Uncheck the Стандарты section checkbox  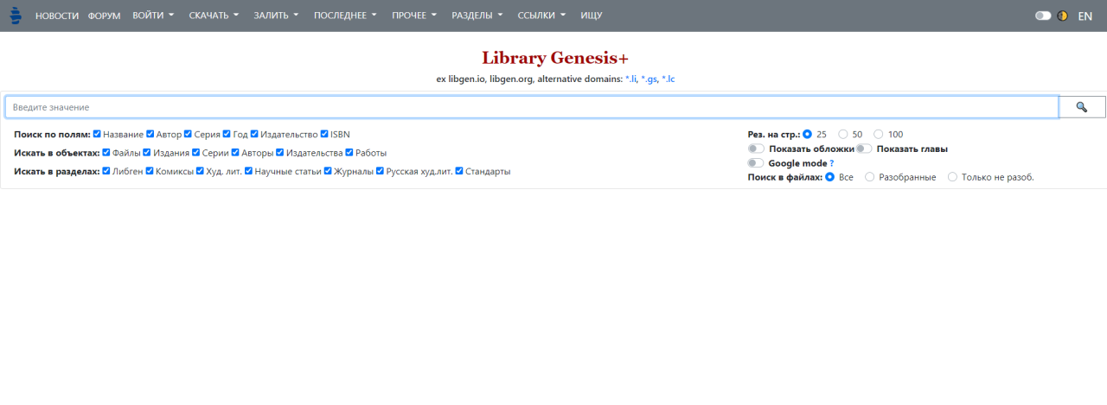click(x=459, y=171)
